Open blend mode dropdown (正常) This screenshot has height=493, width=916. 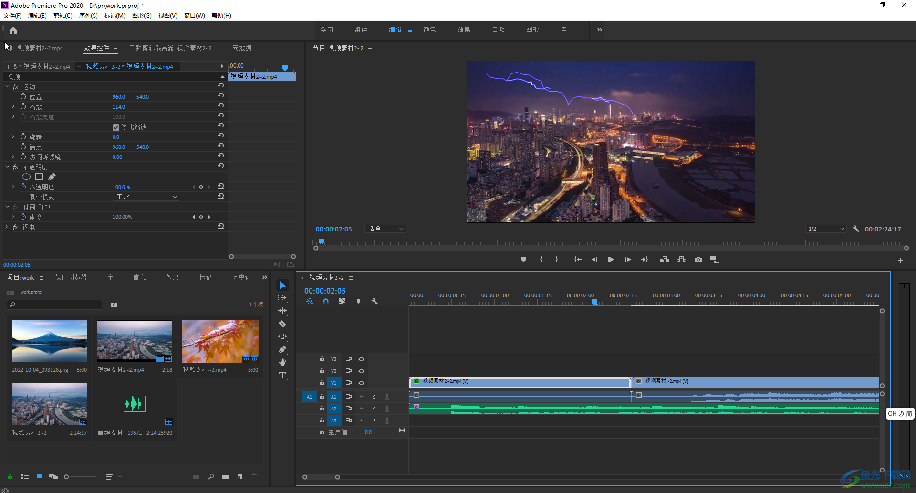tap(146, 197)
